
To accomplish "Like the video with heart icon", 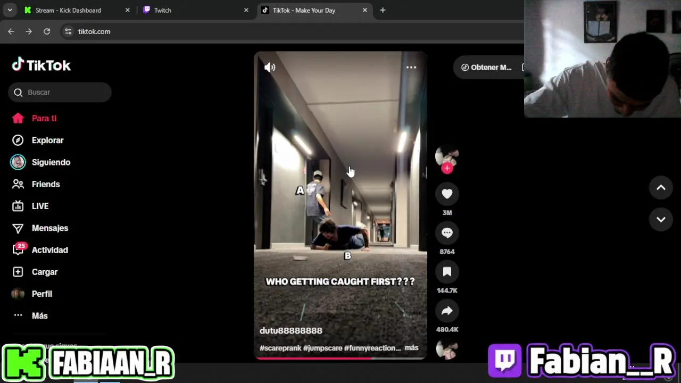I will [x=447, y=194].
